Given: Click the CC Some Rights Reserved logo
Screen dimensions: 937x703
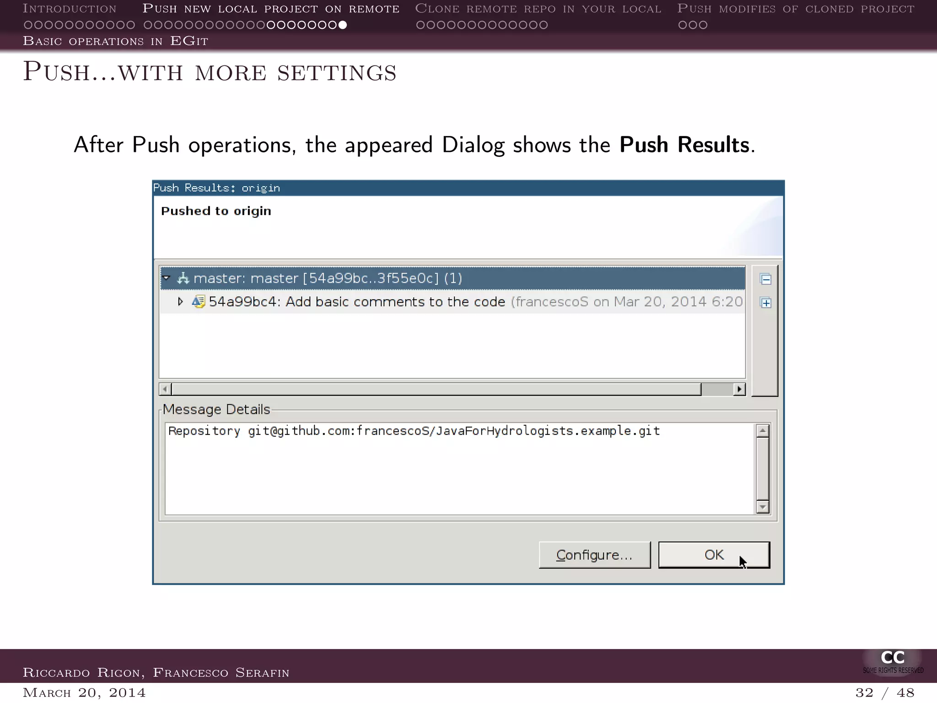Looking at the screenshot, I should [x=893, y=662].
